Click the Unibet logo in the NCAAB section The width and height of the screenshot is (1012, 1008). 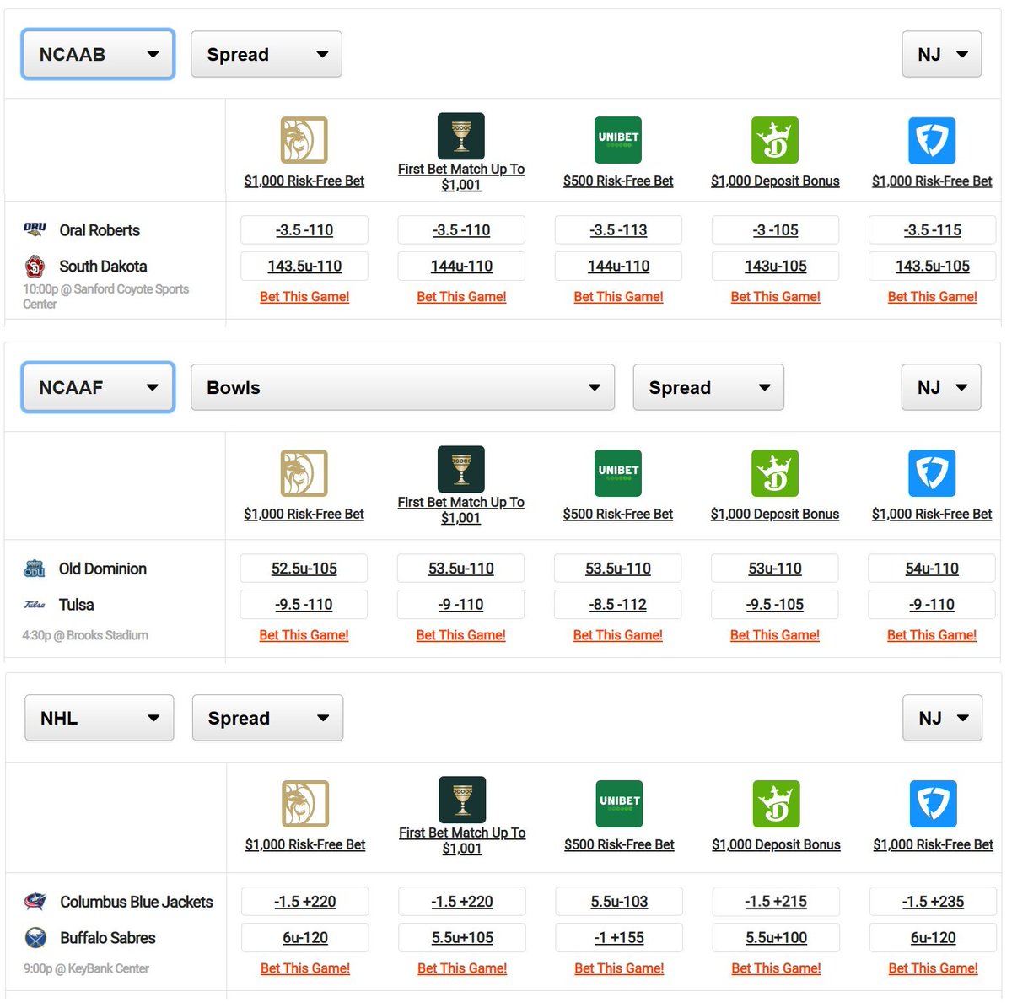tap(618, 140)
